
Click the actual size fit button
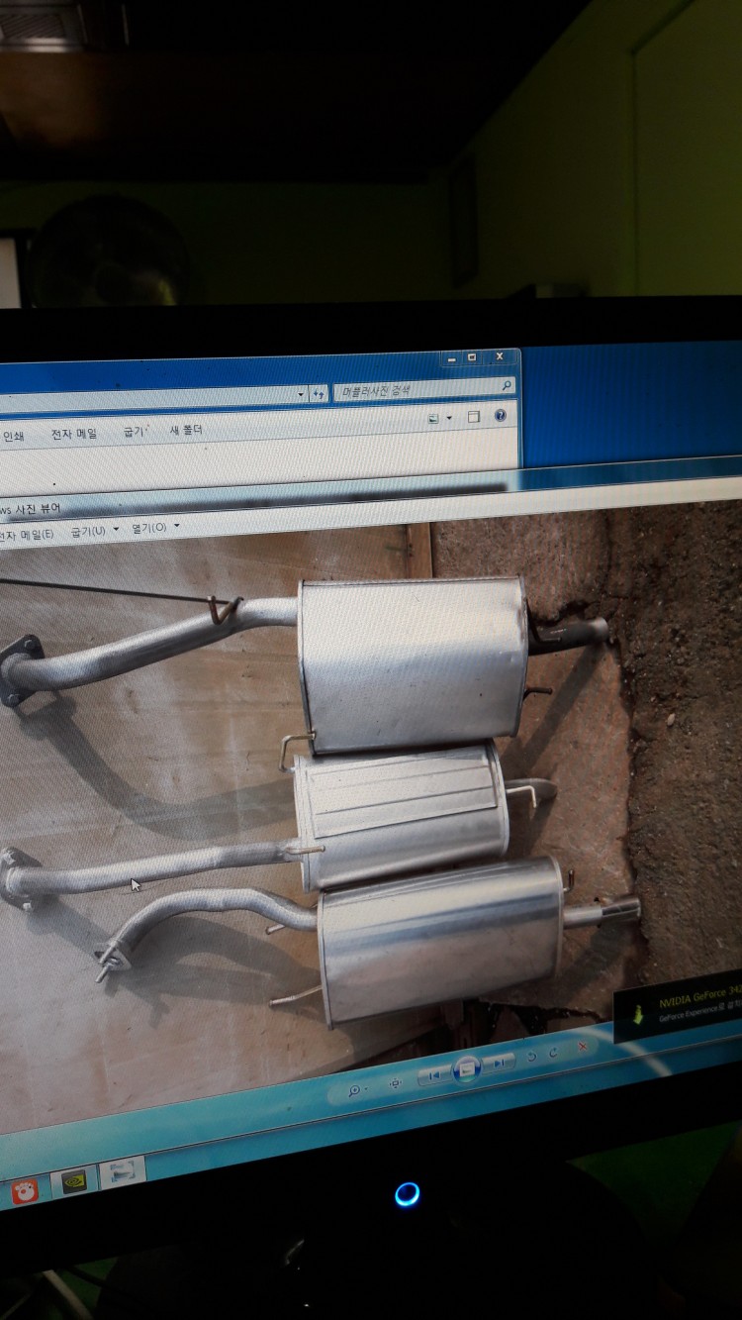(x=396, y=1084)
